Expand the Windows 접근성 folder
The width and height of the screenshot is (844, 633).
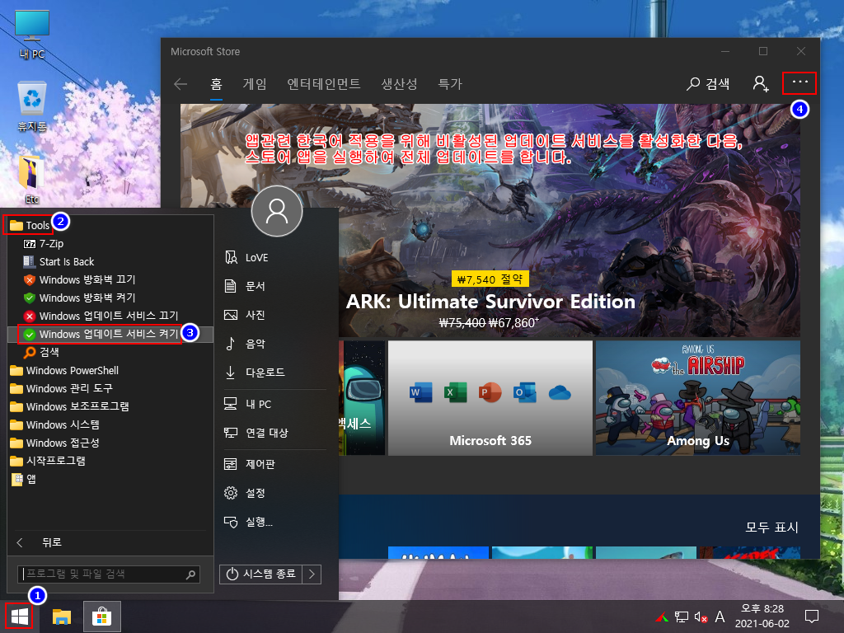coord(54,443)
